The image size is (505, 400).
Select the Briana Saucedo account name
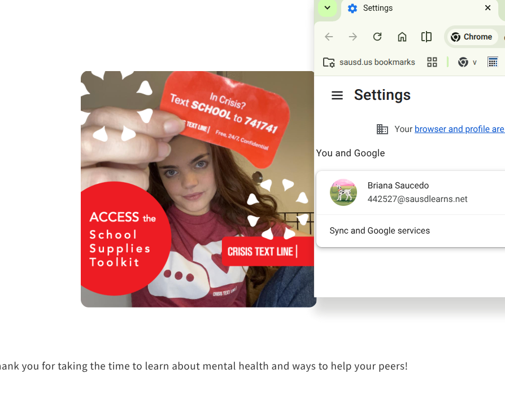398,186
